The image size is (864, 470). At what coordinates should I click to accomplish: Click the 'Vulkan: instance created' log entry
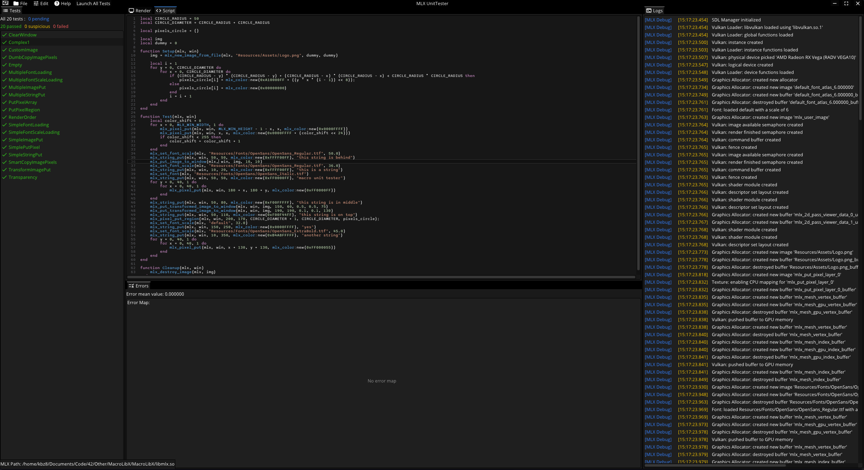tap(737, 42)
